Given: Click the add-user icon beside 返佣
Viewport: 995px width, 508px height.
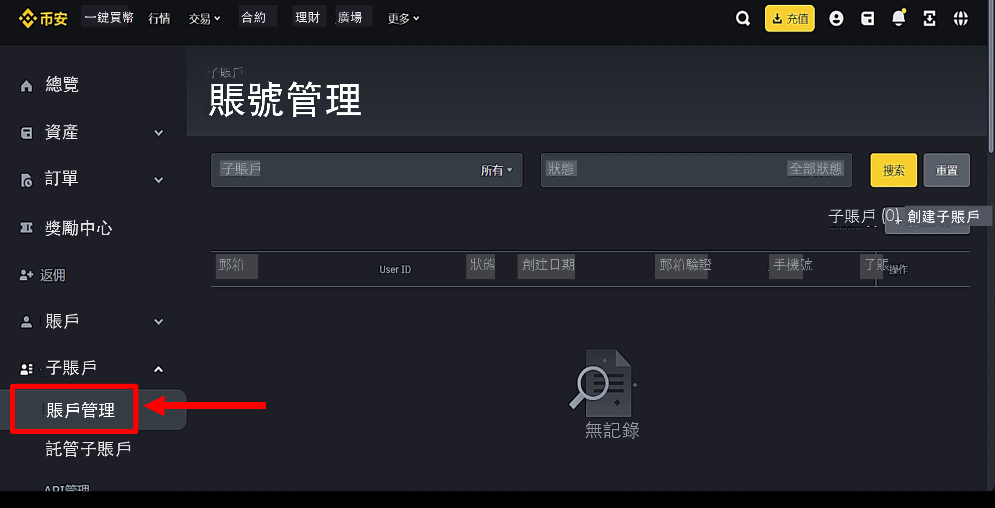Looking at the screenshot, I should pos(26,275).
